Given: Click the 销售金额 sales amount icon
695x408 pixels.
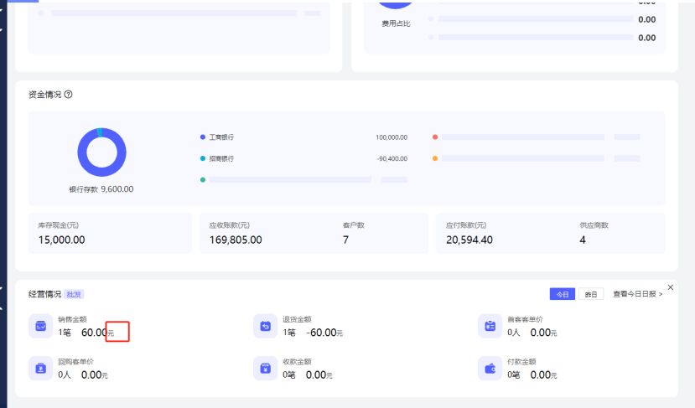Looking at the screenshot, I should click(x=40, y=326).
